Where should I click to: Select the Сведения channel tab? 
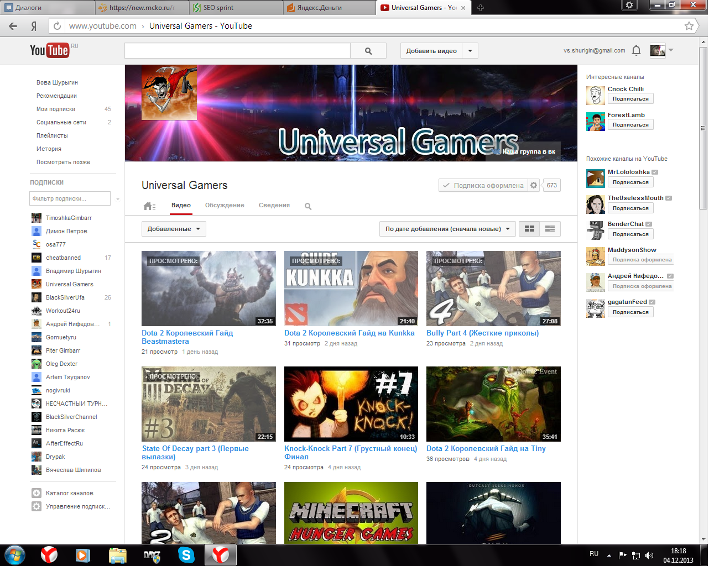(x=274, y=206)
